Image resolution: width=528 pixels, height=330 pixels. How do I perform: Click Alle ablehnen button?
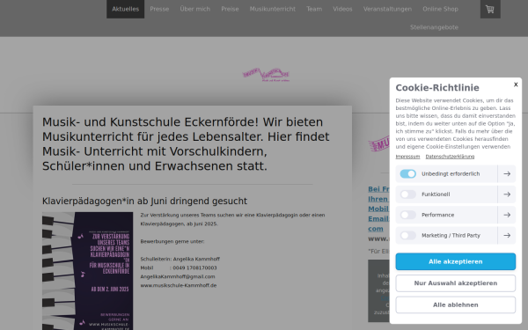pos(455,304)
